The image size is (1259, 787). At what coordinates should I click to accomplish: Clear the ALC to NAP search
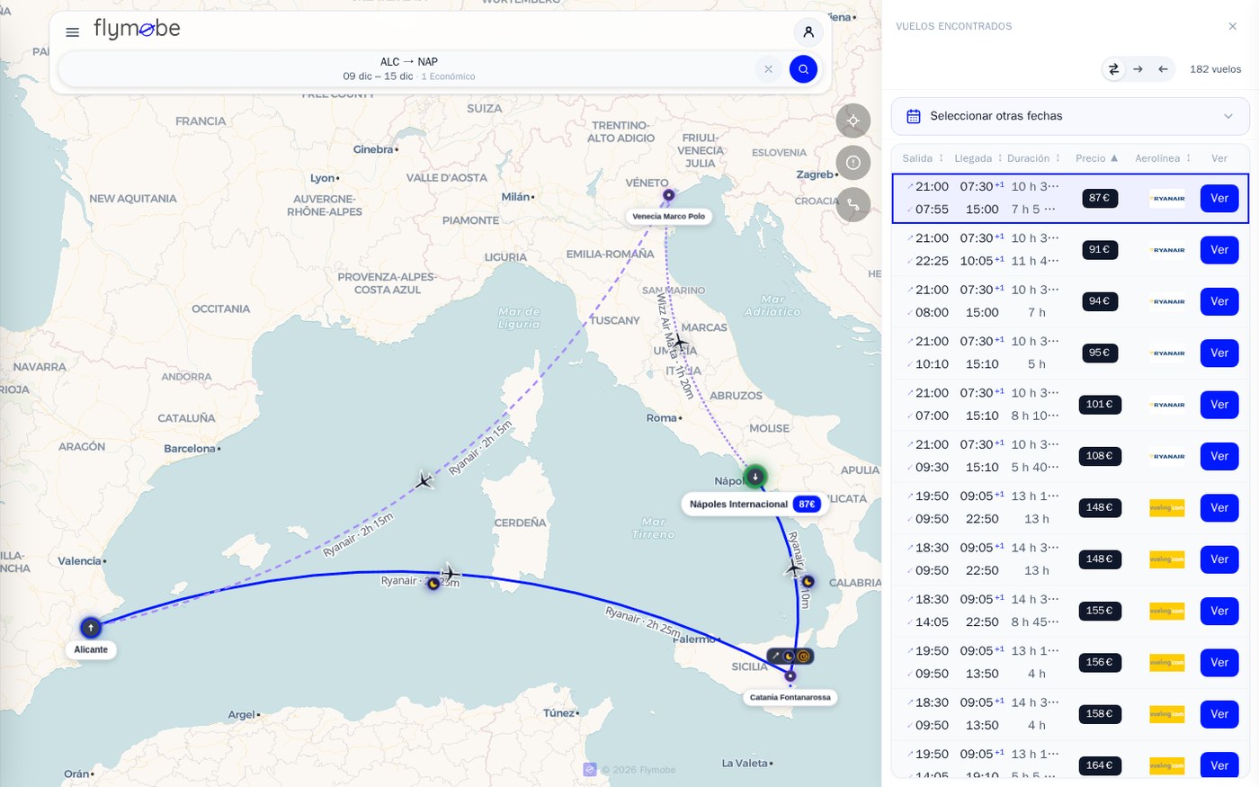coord(768,69)
